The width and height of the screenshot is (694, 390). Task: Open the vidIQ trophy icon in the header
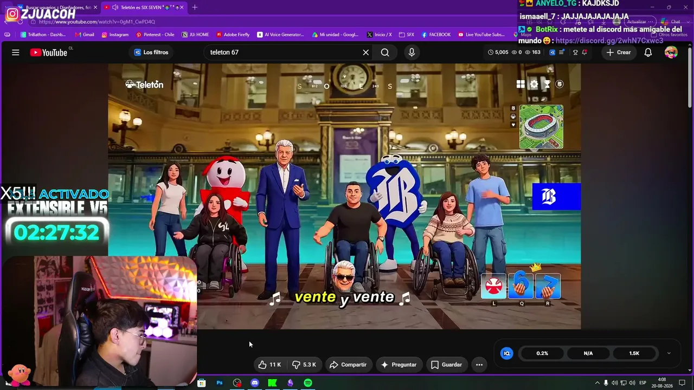575,53
